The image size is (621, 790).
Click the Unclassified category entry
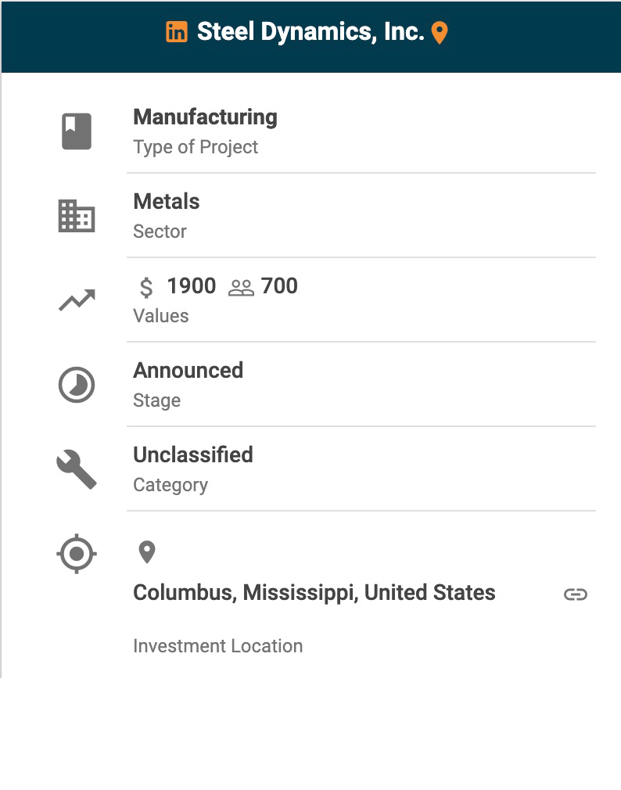click(x=192, y=455)
